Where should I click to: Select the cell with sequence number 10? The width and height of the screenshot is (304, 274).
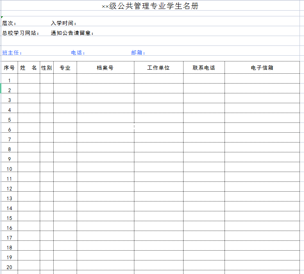[x=9, y=169]
